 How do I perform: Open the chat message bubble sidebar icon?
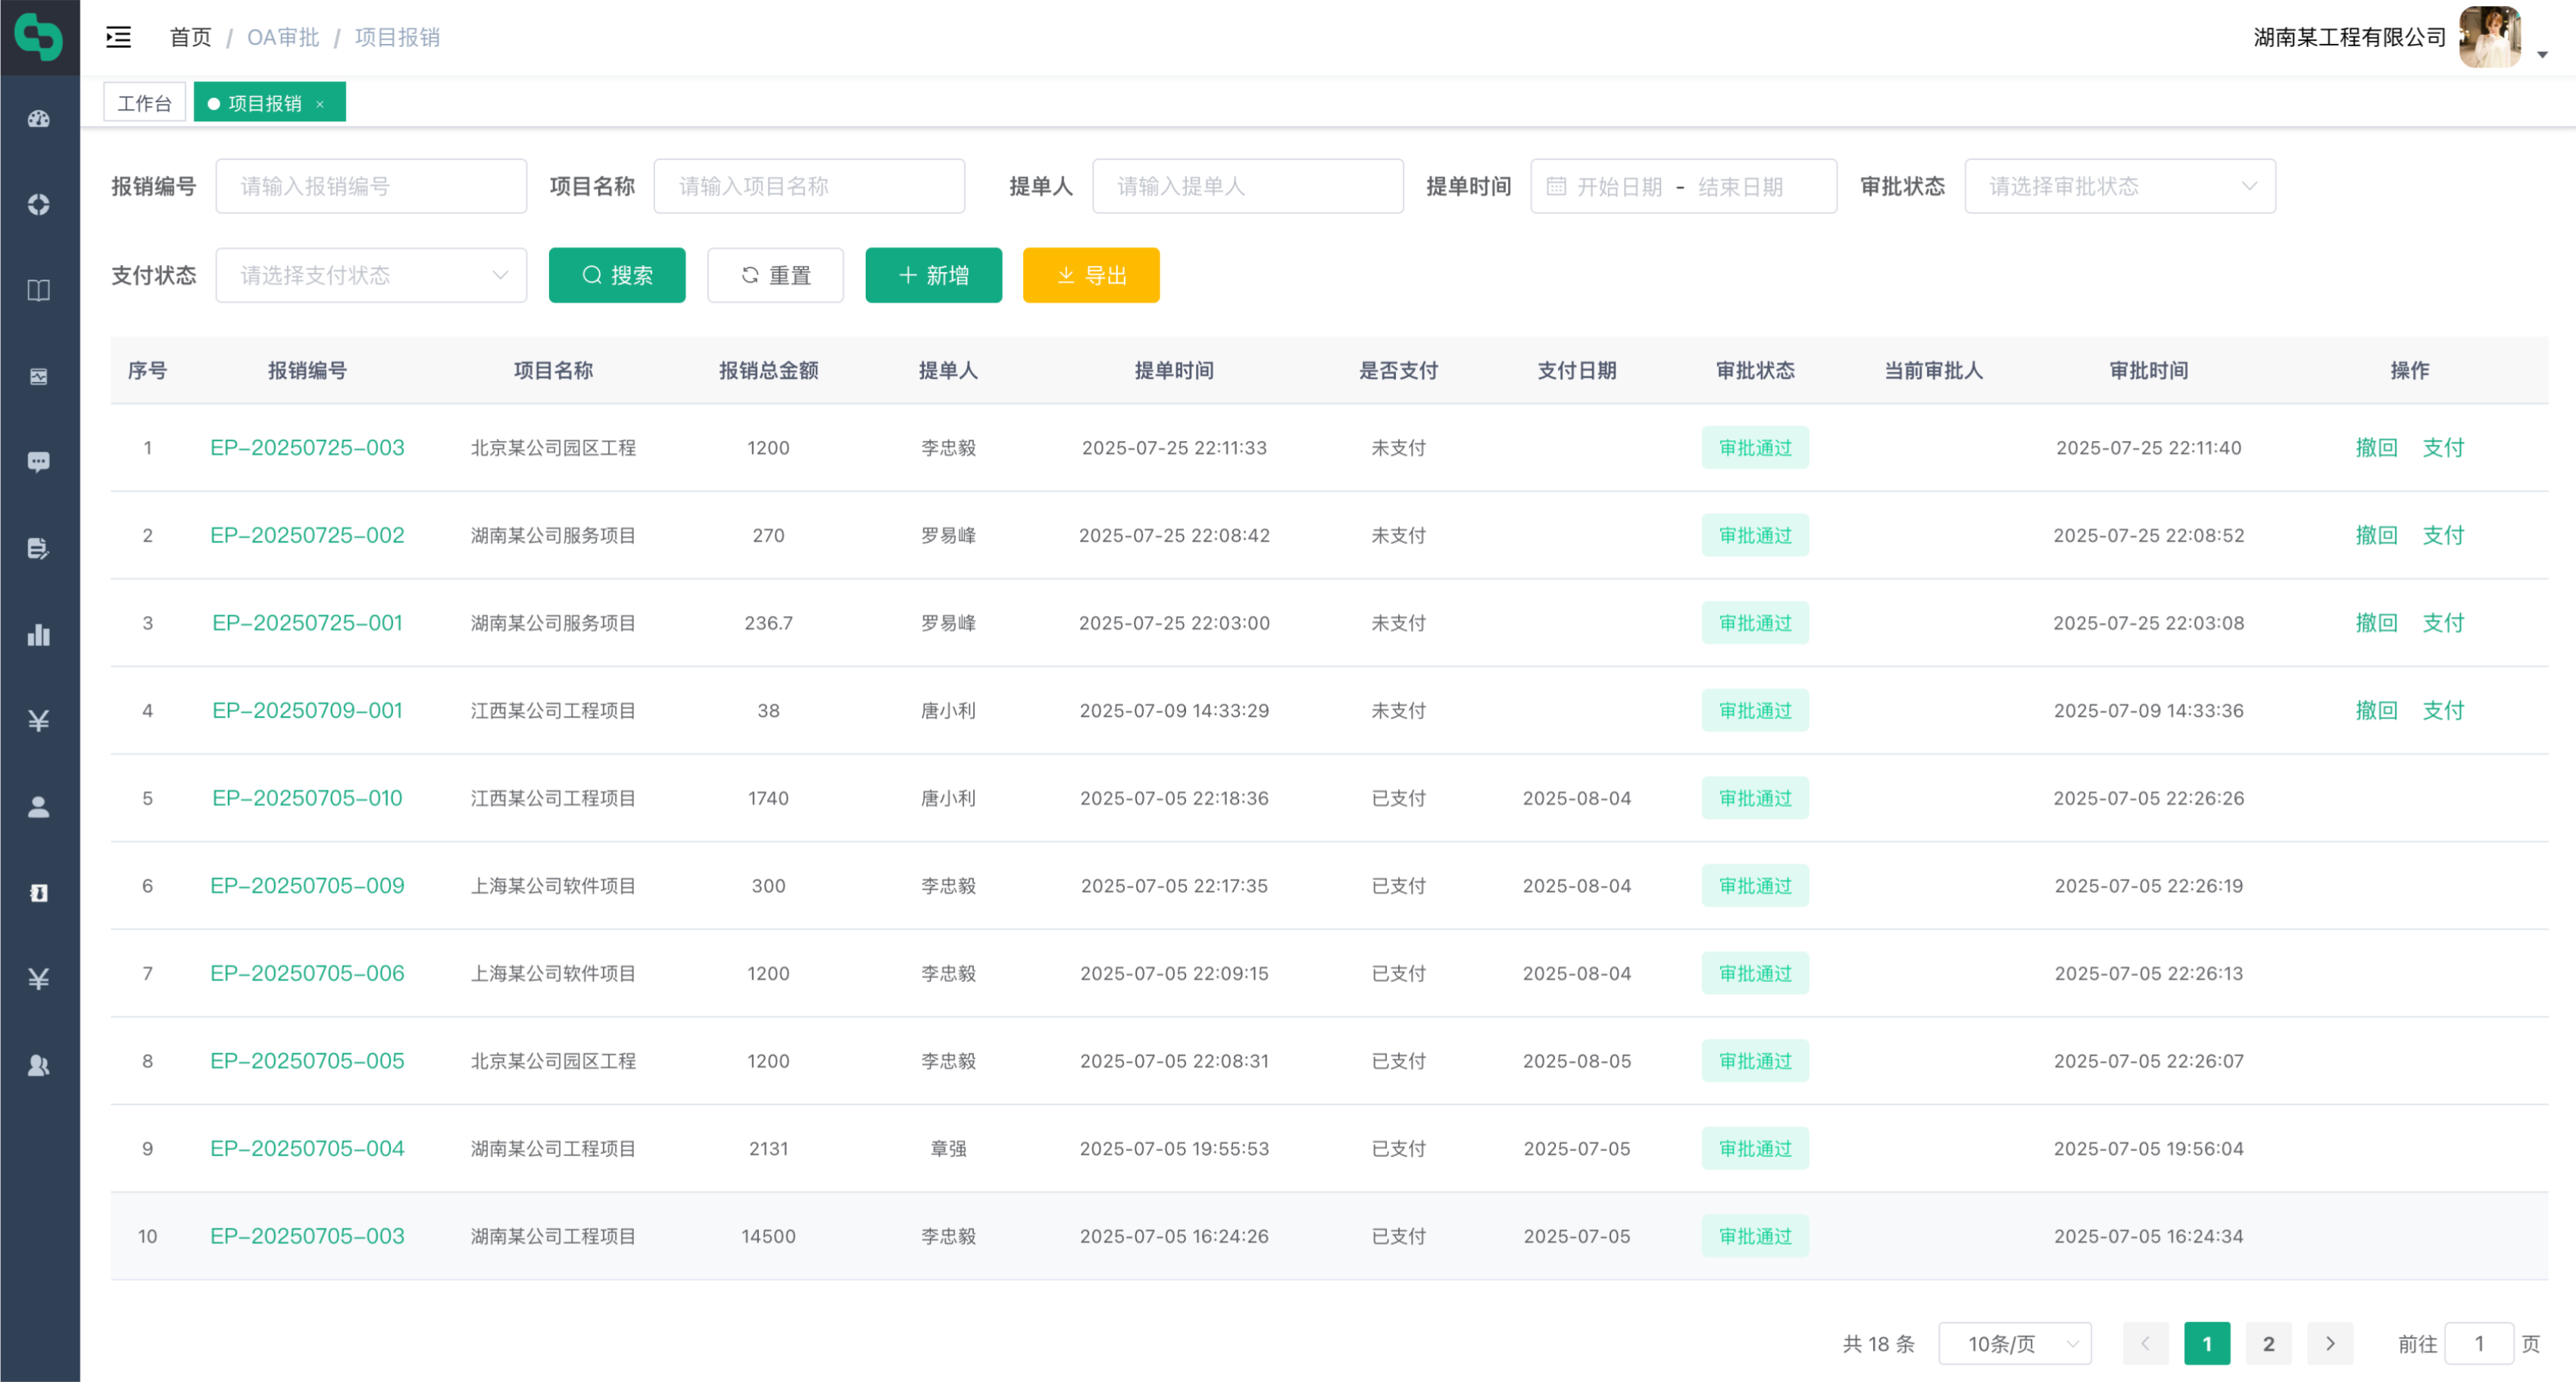point(39,462)
